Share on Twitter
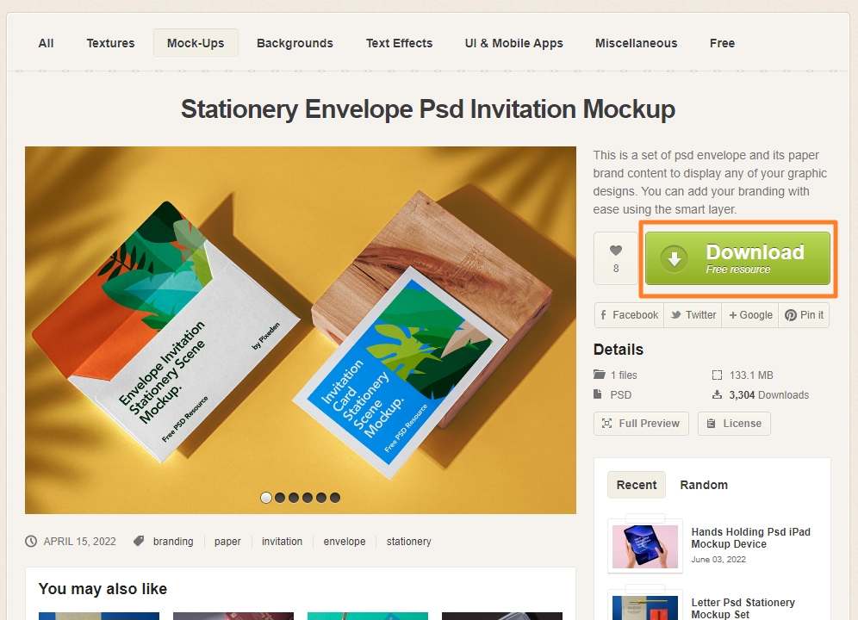 [x=693, y=314]
